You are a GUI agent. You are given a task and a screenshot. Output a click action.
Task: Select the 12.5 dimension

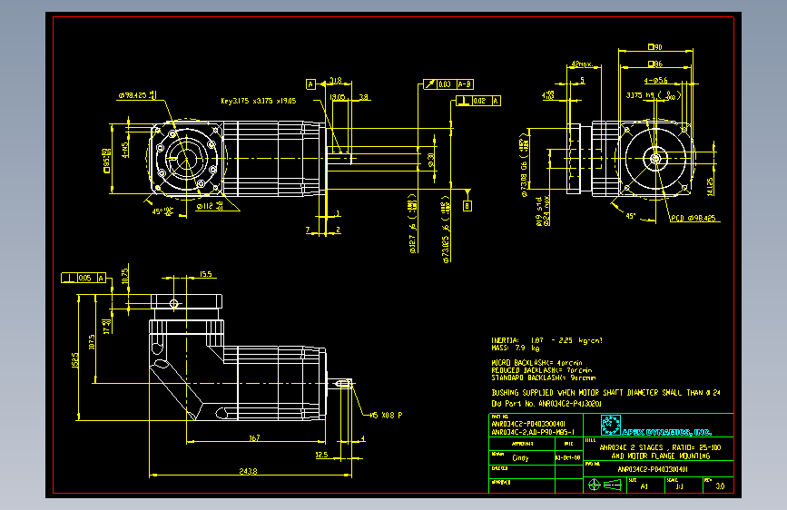coord(321,455)
